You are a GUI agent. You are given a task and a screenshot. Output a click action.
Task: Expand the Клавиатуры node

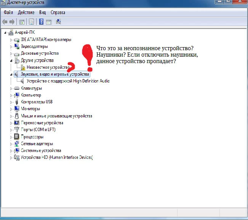point(11,89)
